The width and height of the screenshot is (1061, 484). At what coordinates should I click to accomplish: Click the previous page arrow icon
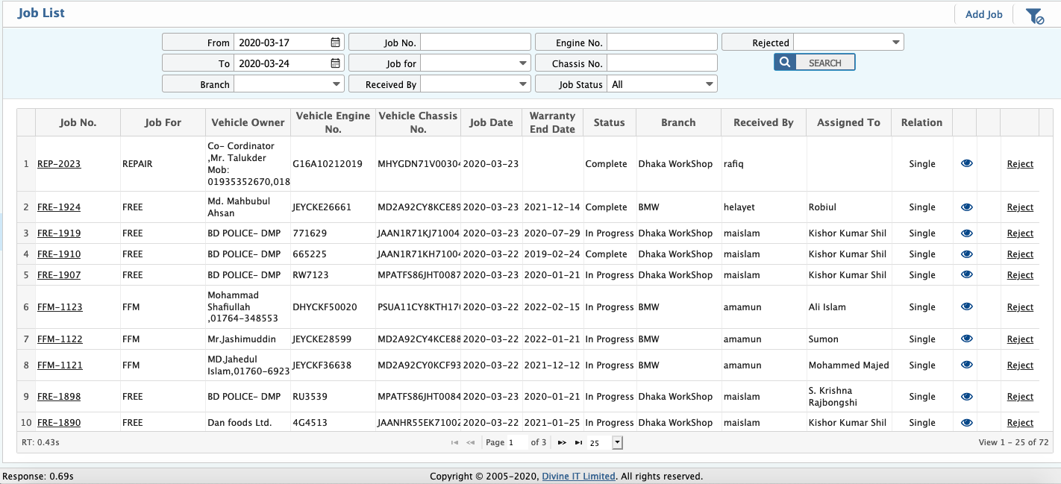pyautogui.click(x=471, y=442)
